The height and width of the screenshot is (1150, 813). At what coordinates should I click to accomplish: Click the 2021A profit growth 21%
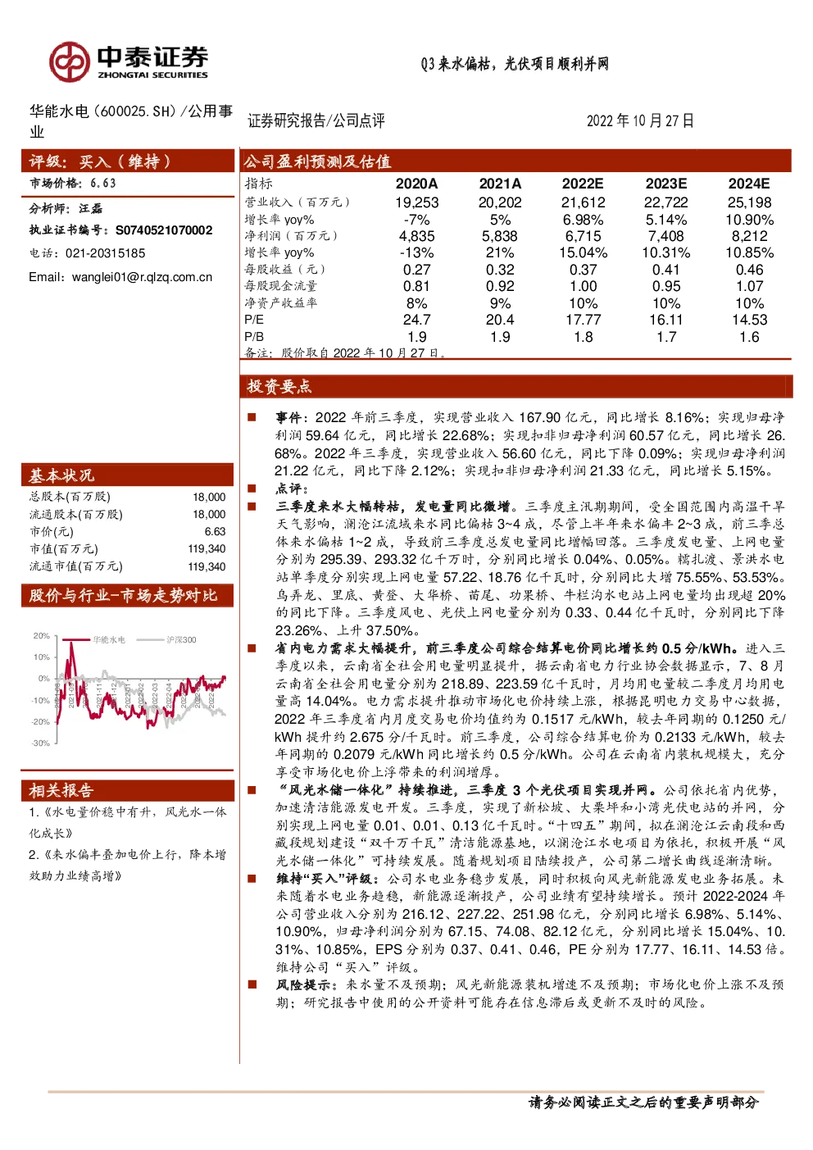coord(500,252)
